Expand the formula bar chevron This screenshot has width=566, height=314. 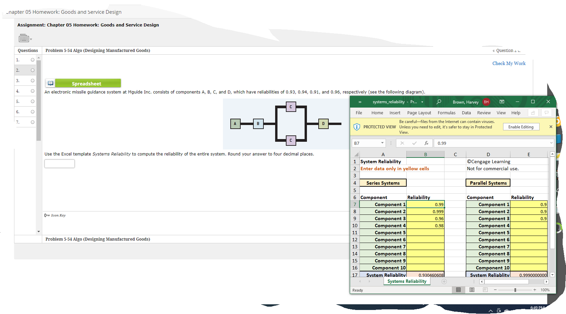pos(551,143)
